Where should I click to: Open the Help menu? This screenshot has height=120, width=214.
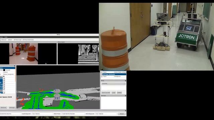(6, 37)
